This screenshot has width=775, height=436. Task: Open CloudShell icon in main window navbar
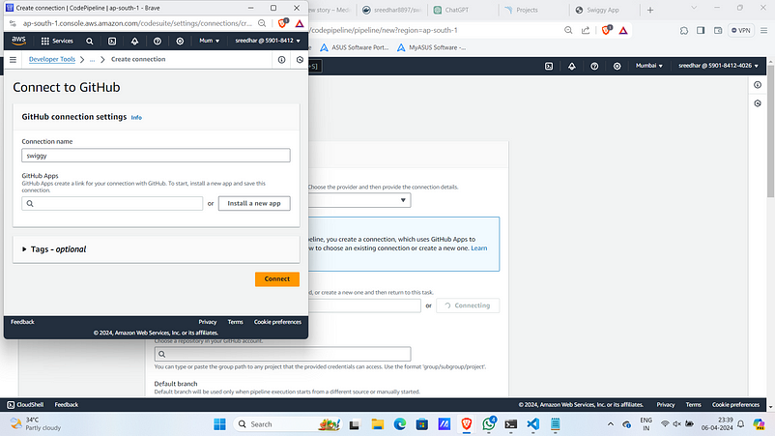click(x=549, y=66)
